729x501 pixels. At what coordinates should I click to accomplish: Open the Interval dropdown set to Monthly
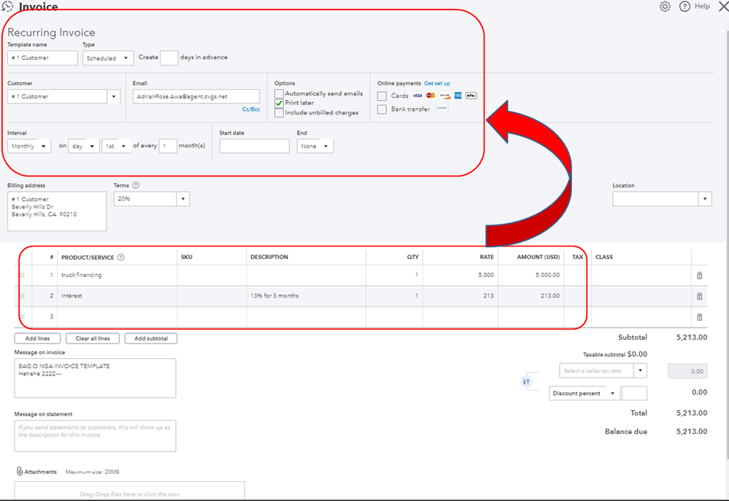click(29, 146)
